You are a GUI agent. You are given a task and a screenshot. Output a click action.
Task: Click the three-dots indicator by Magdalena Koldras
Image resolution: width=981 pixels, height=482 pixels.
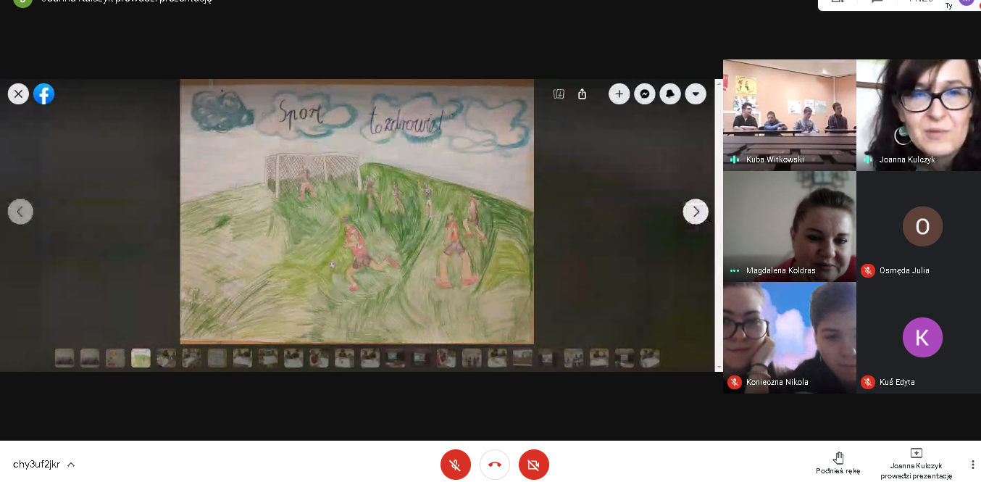click(734, 270)
